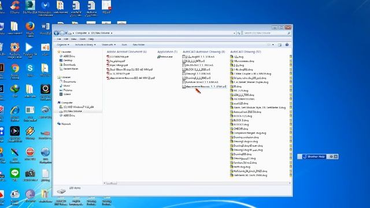
Task: Open the Internet Explorer desktop icon
Action: pos(15,113)
